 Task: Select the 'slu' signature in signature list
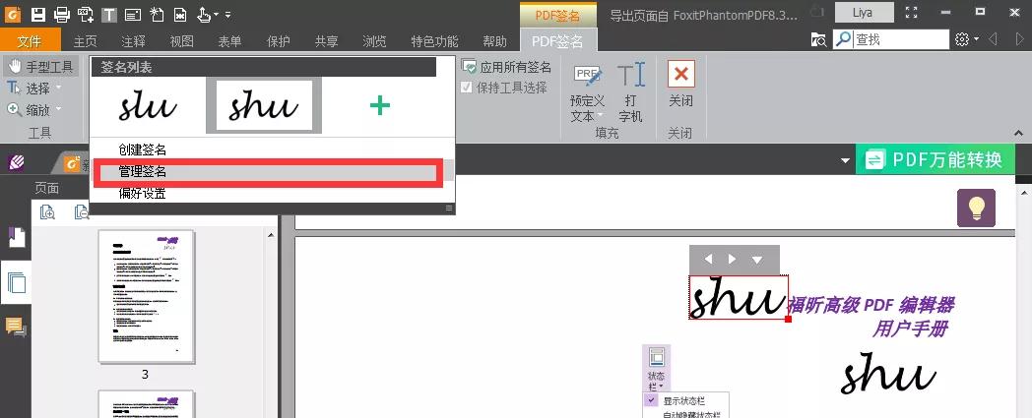click(x=148, y=105)
